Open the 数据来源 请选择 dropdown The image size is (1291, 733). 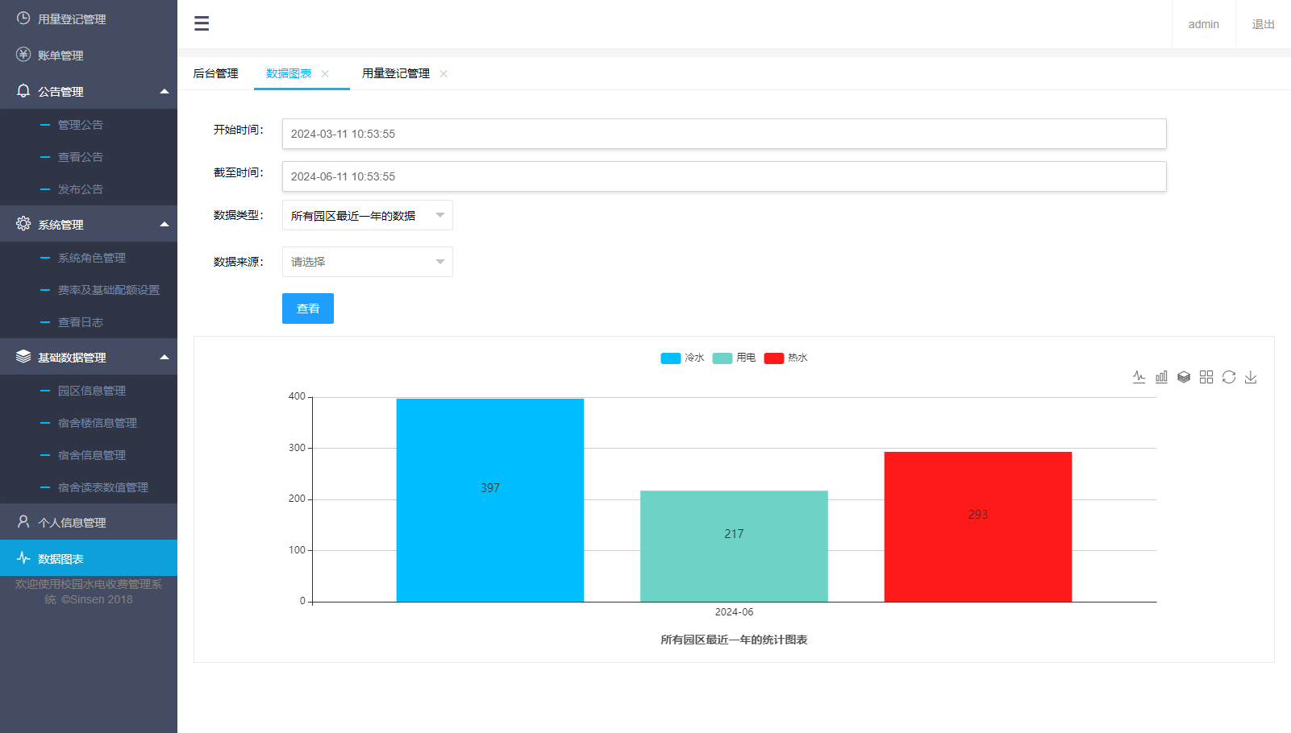368,262
